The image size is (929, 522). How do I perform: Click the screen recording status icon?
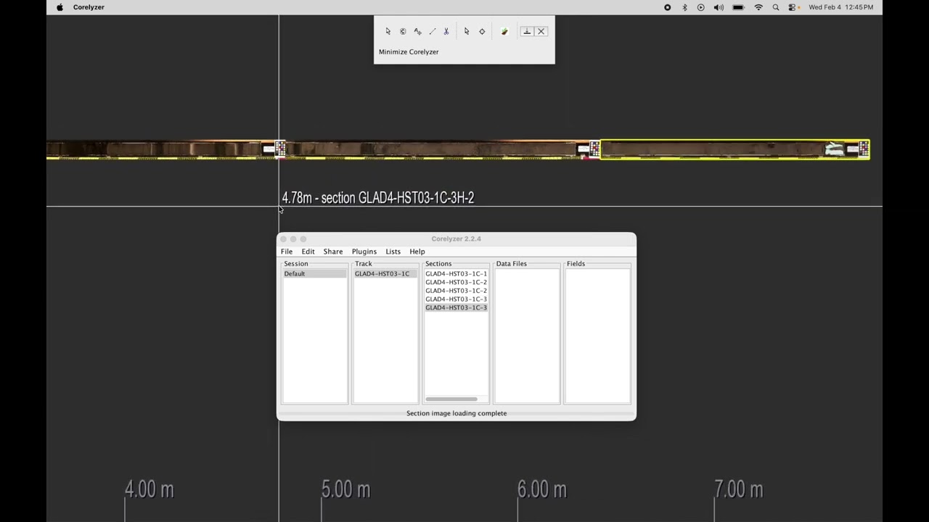click(667, 7)
